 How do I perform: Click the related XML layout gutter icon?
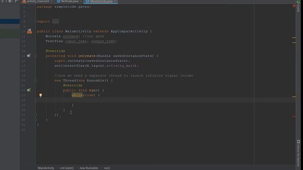[29, 31]
